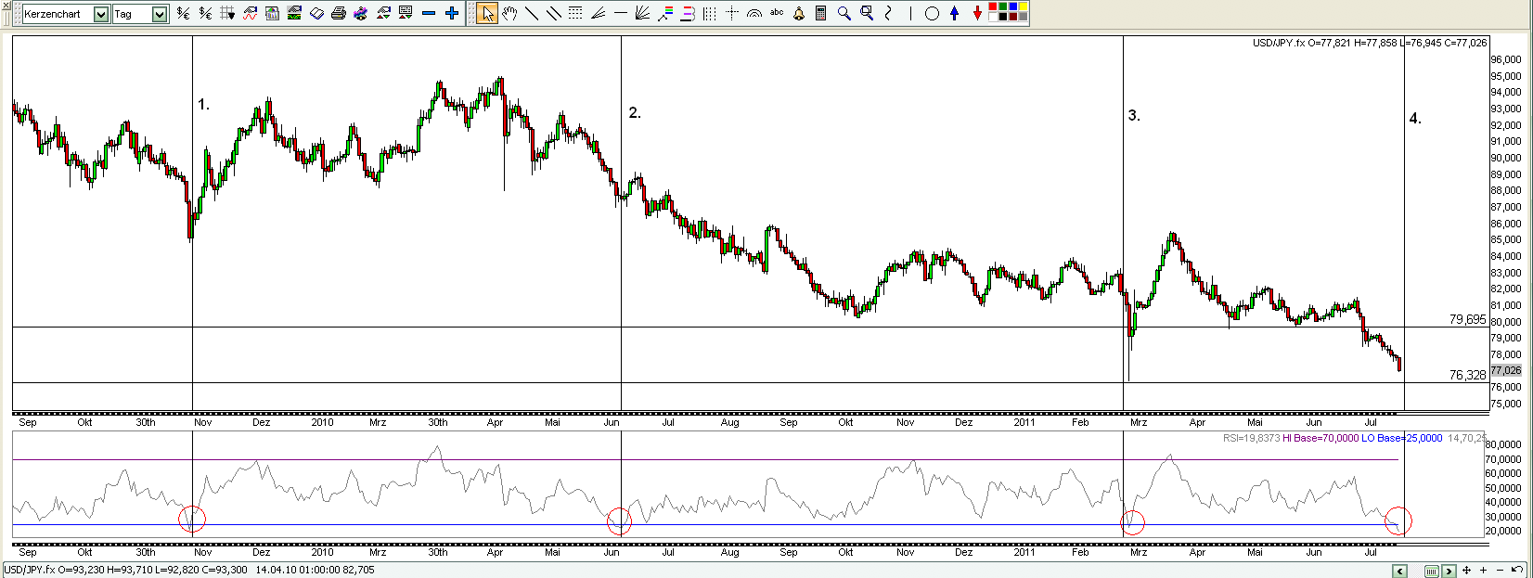Insert blue up arrow marker

point(955,13)
